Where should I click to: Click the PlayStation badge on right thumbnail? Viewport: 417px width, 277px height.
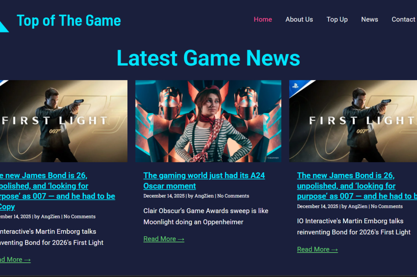click(x=296, y=86)
